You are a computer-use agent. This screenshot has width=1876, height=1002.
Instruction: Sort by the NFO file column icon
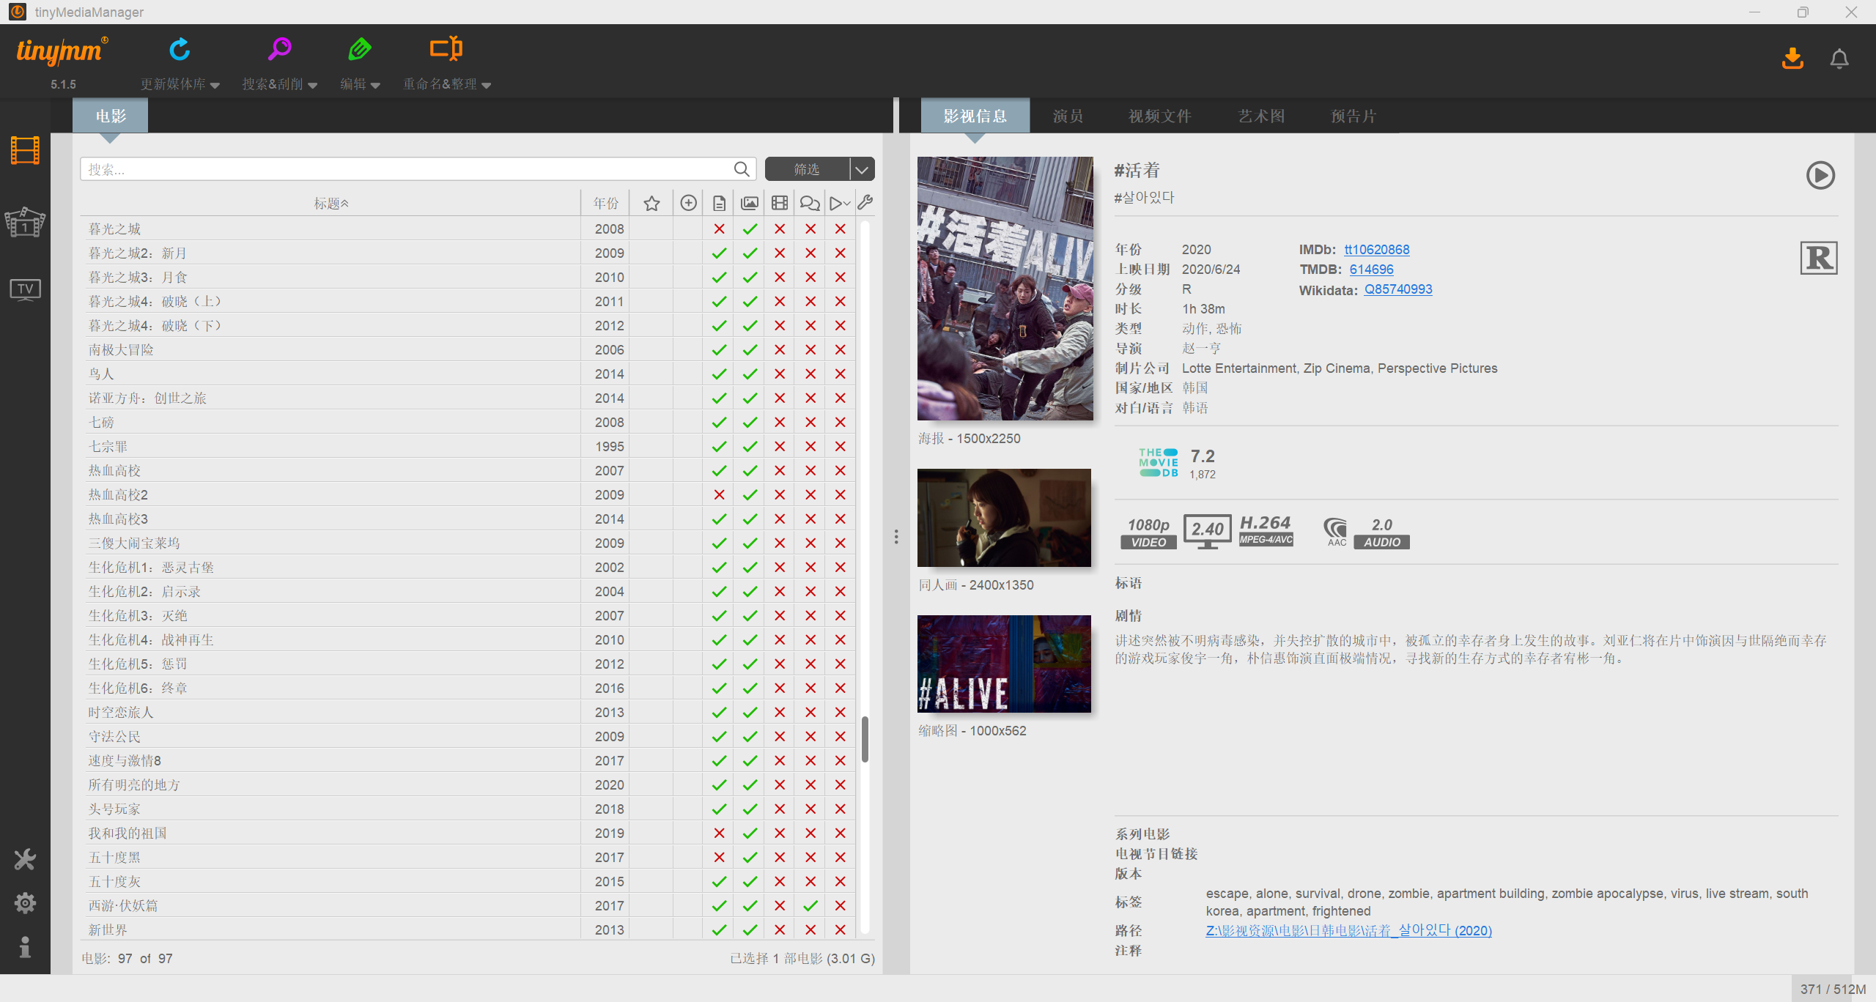pyautogui.click(x=719, y=204)
